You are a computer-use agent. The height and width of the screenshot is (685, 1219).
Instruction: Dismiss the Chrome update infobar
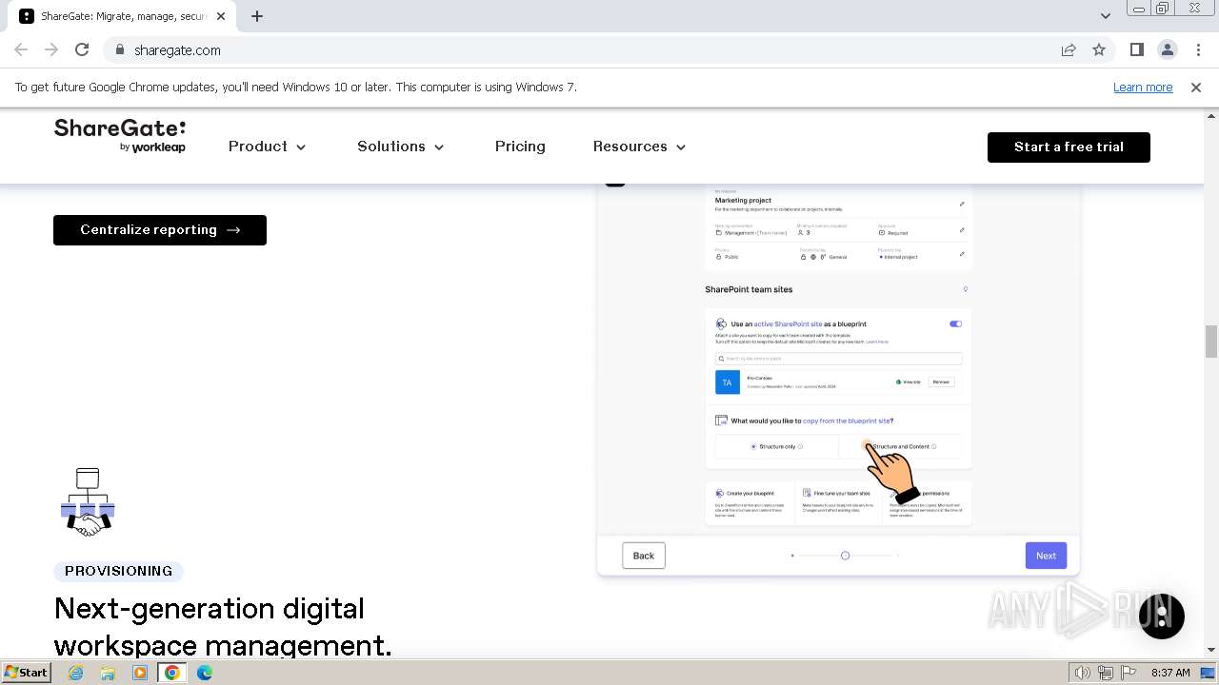[1196, 87]
